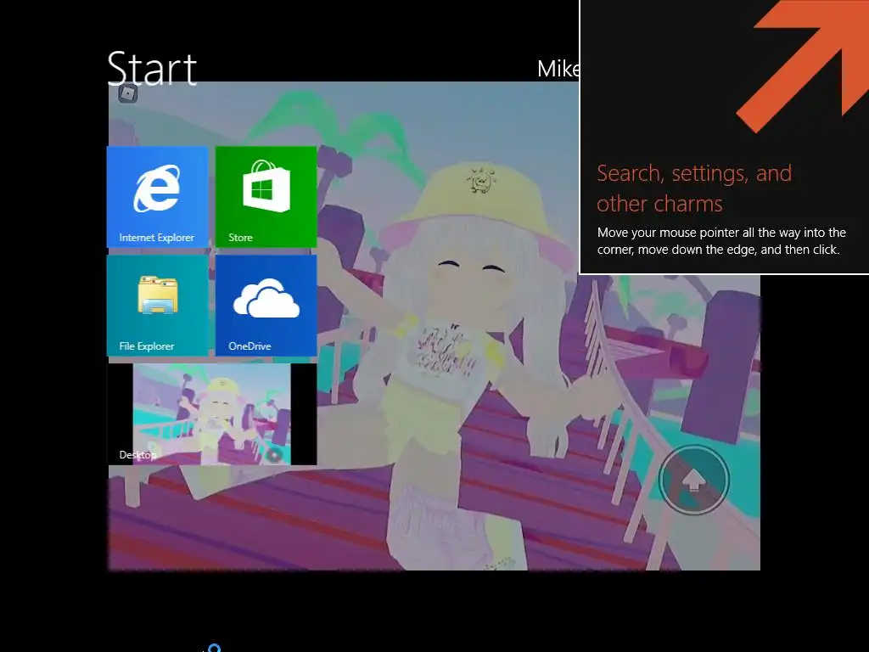The image size is (869, 652).
Task: Tap the Roblox jump arrow button
Action: point(694,480)
